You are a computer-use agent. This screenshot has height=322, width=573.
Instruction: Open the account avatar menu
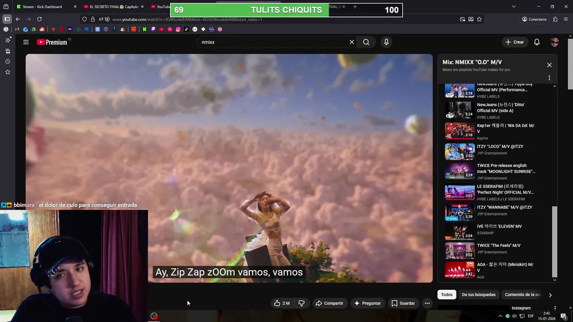555,42
